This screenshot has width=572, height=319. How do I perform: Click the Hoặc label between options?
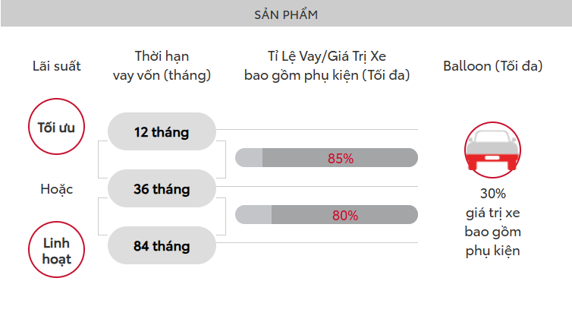point(57,189)
